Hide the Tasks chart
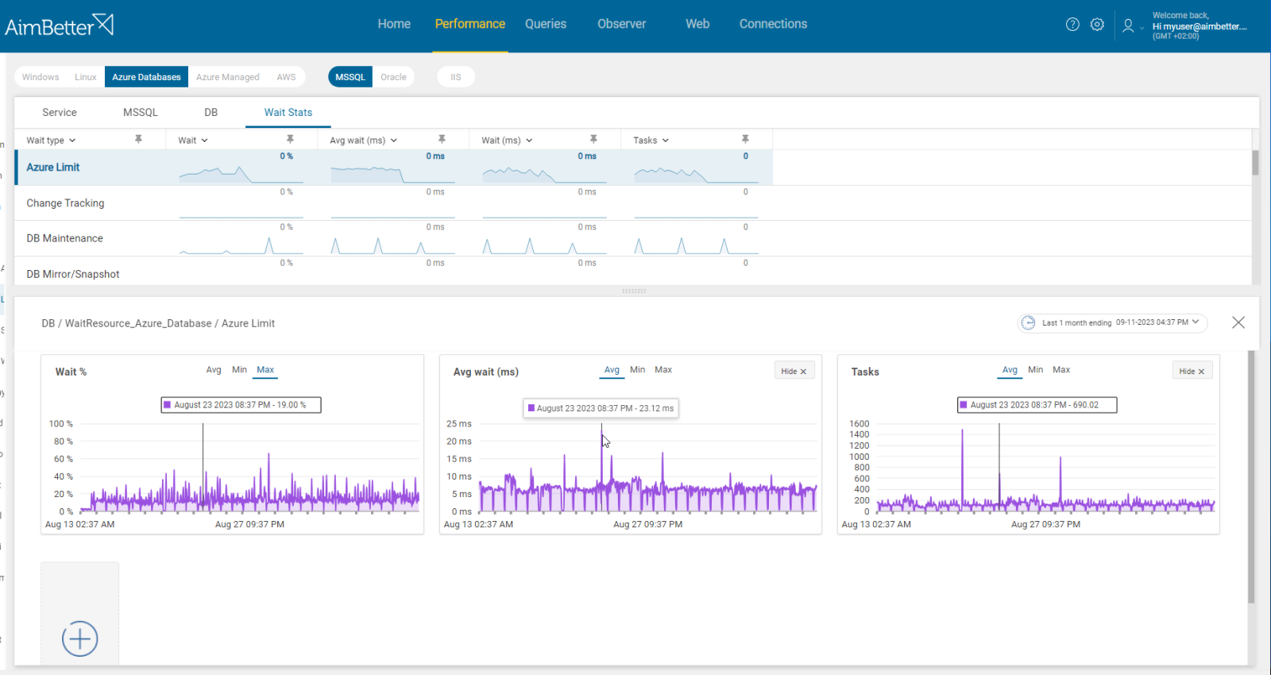1271x675 pixels. pos(1192,371)
